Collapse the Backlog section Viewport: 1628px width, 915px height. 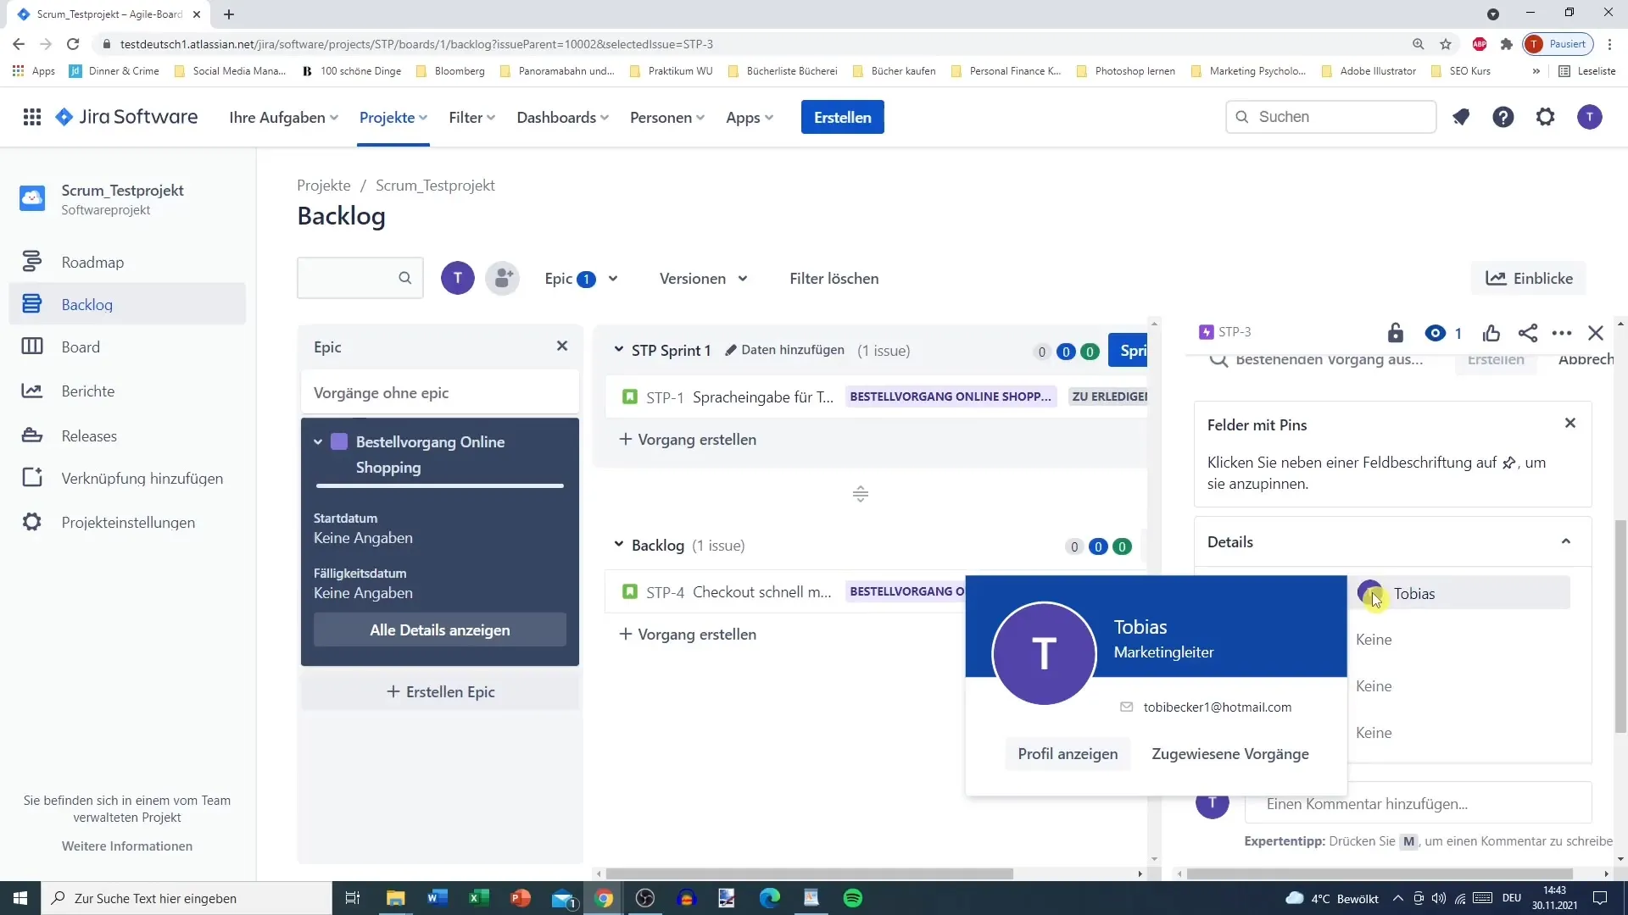[618, 544]
